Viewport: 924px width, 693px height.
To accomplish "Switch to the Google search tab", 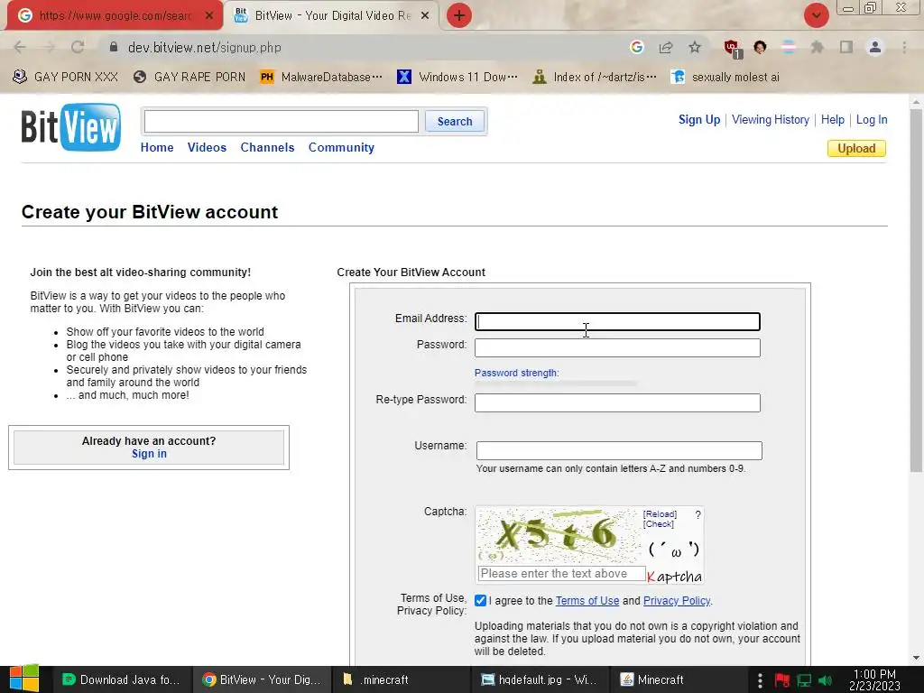I will pos(115,16).
